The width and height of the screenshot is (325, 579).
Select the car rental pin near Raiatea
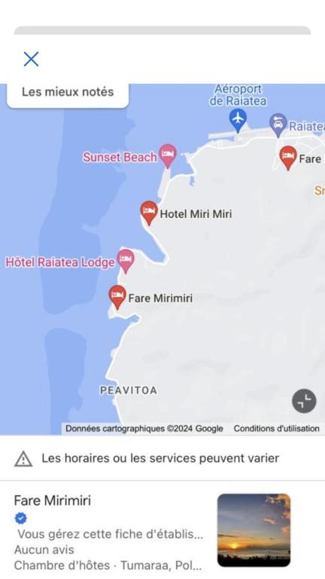tap(278, 125)
